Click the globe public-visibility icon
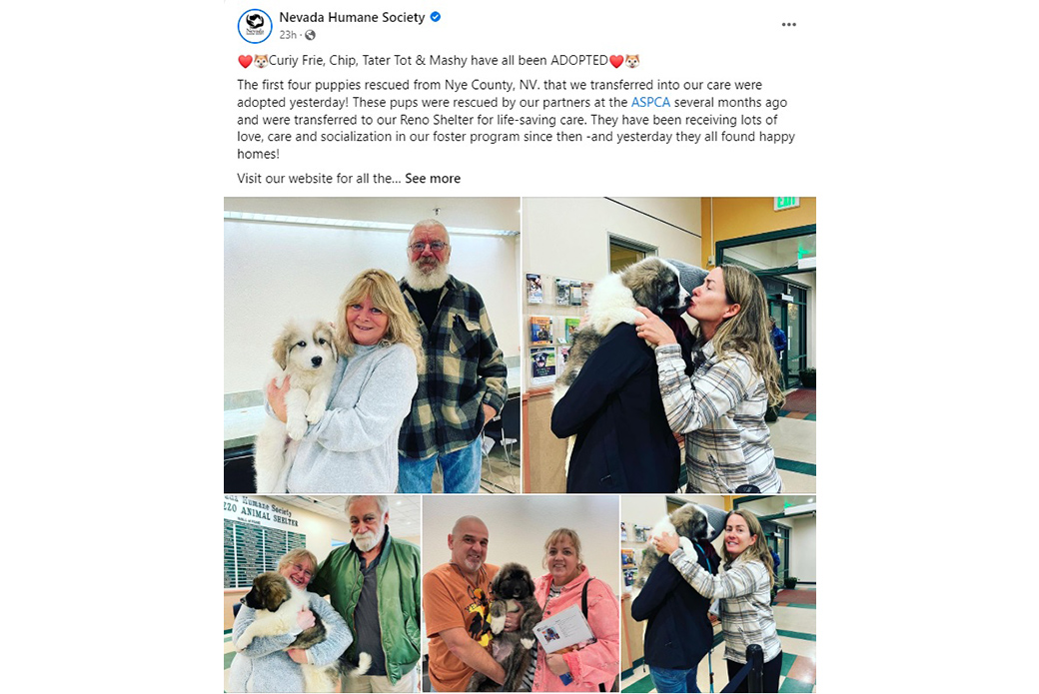The height and width of the screenshot is (694, 1039). click(x=310, y=35)
